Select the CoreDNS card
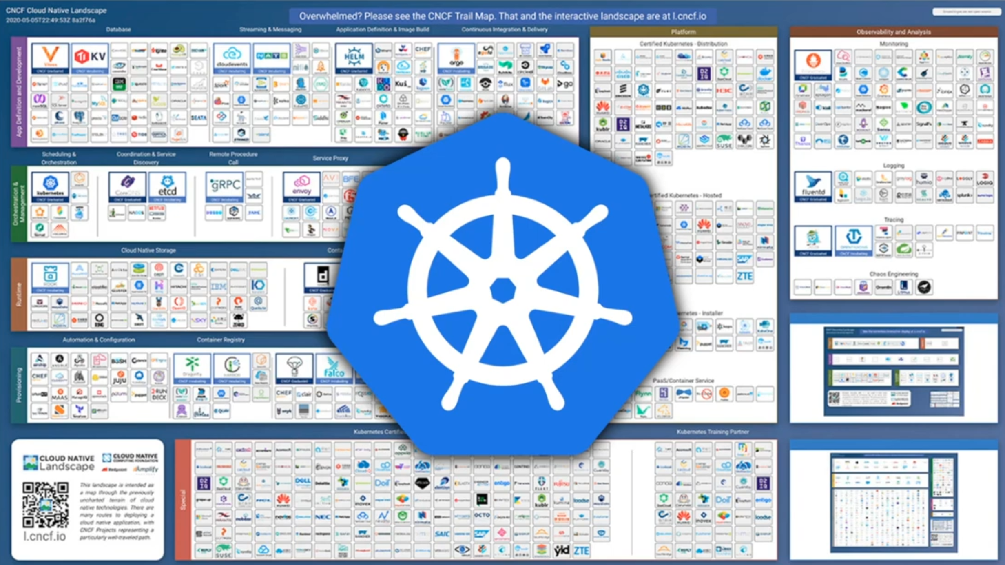The height and width of the screenshot is (565, 1005). tap(127, 187)
